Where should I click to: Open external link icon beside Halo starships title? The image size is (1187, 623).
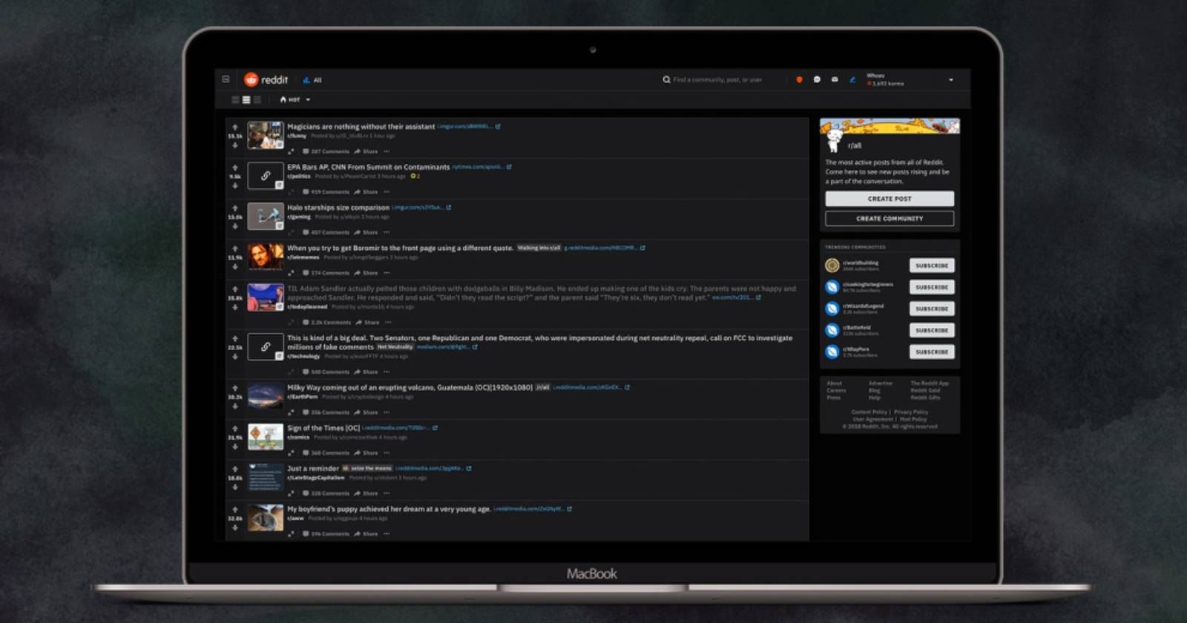pyautogui.click(x=449, y=208)
